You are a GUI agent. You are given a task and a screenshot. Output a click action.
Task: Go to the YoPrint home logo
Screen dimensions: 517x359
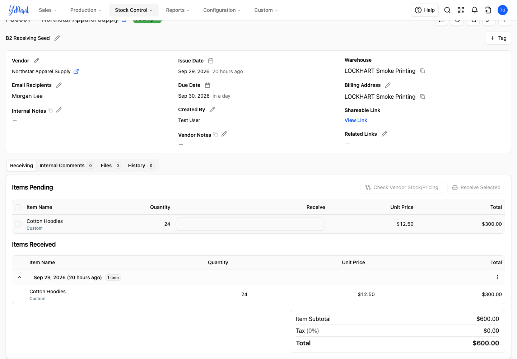(19, 10)
